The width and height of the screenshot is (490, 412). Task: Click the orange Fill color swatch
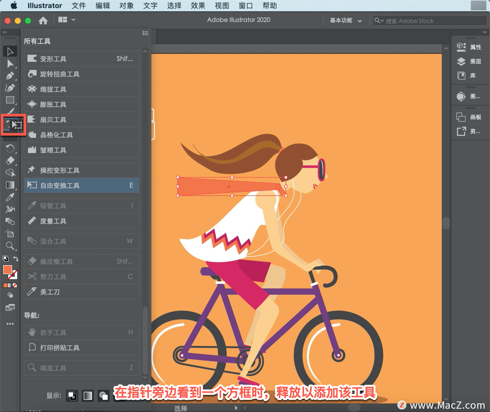(7, 269)
